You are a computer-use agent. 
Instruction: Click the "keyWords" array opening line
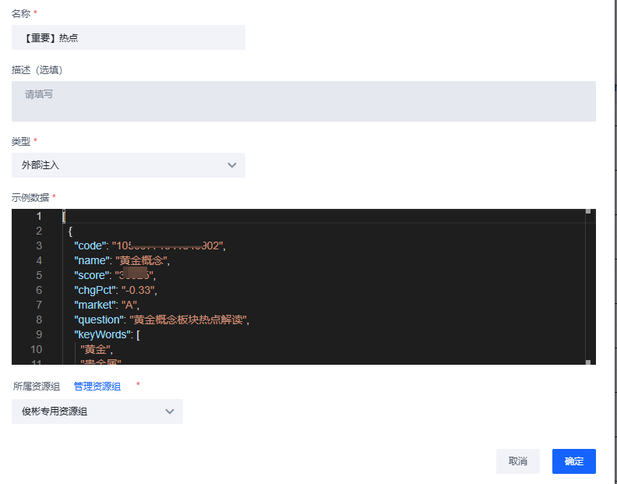coord(106,334)
